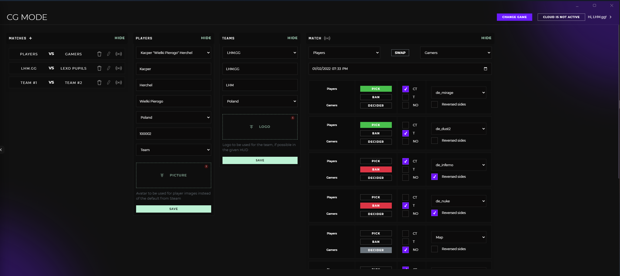Viewport: 620px width, 276px height.
Task: Click the Change Game button
Action: click(514, 17)
